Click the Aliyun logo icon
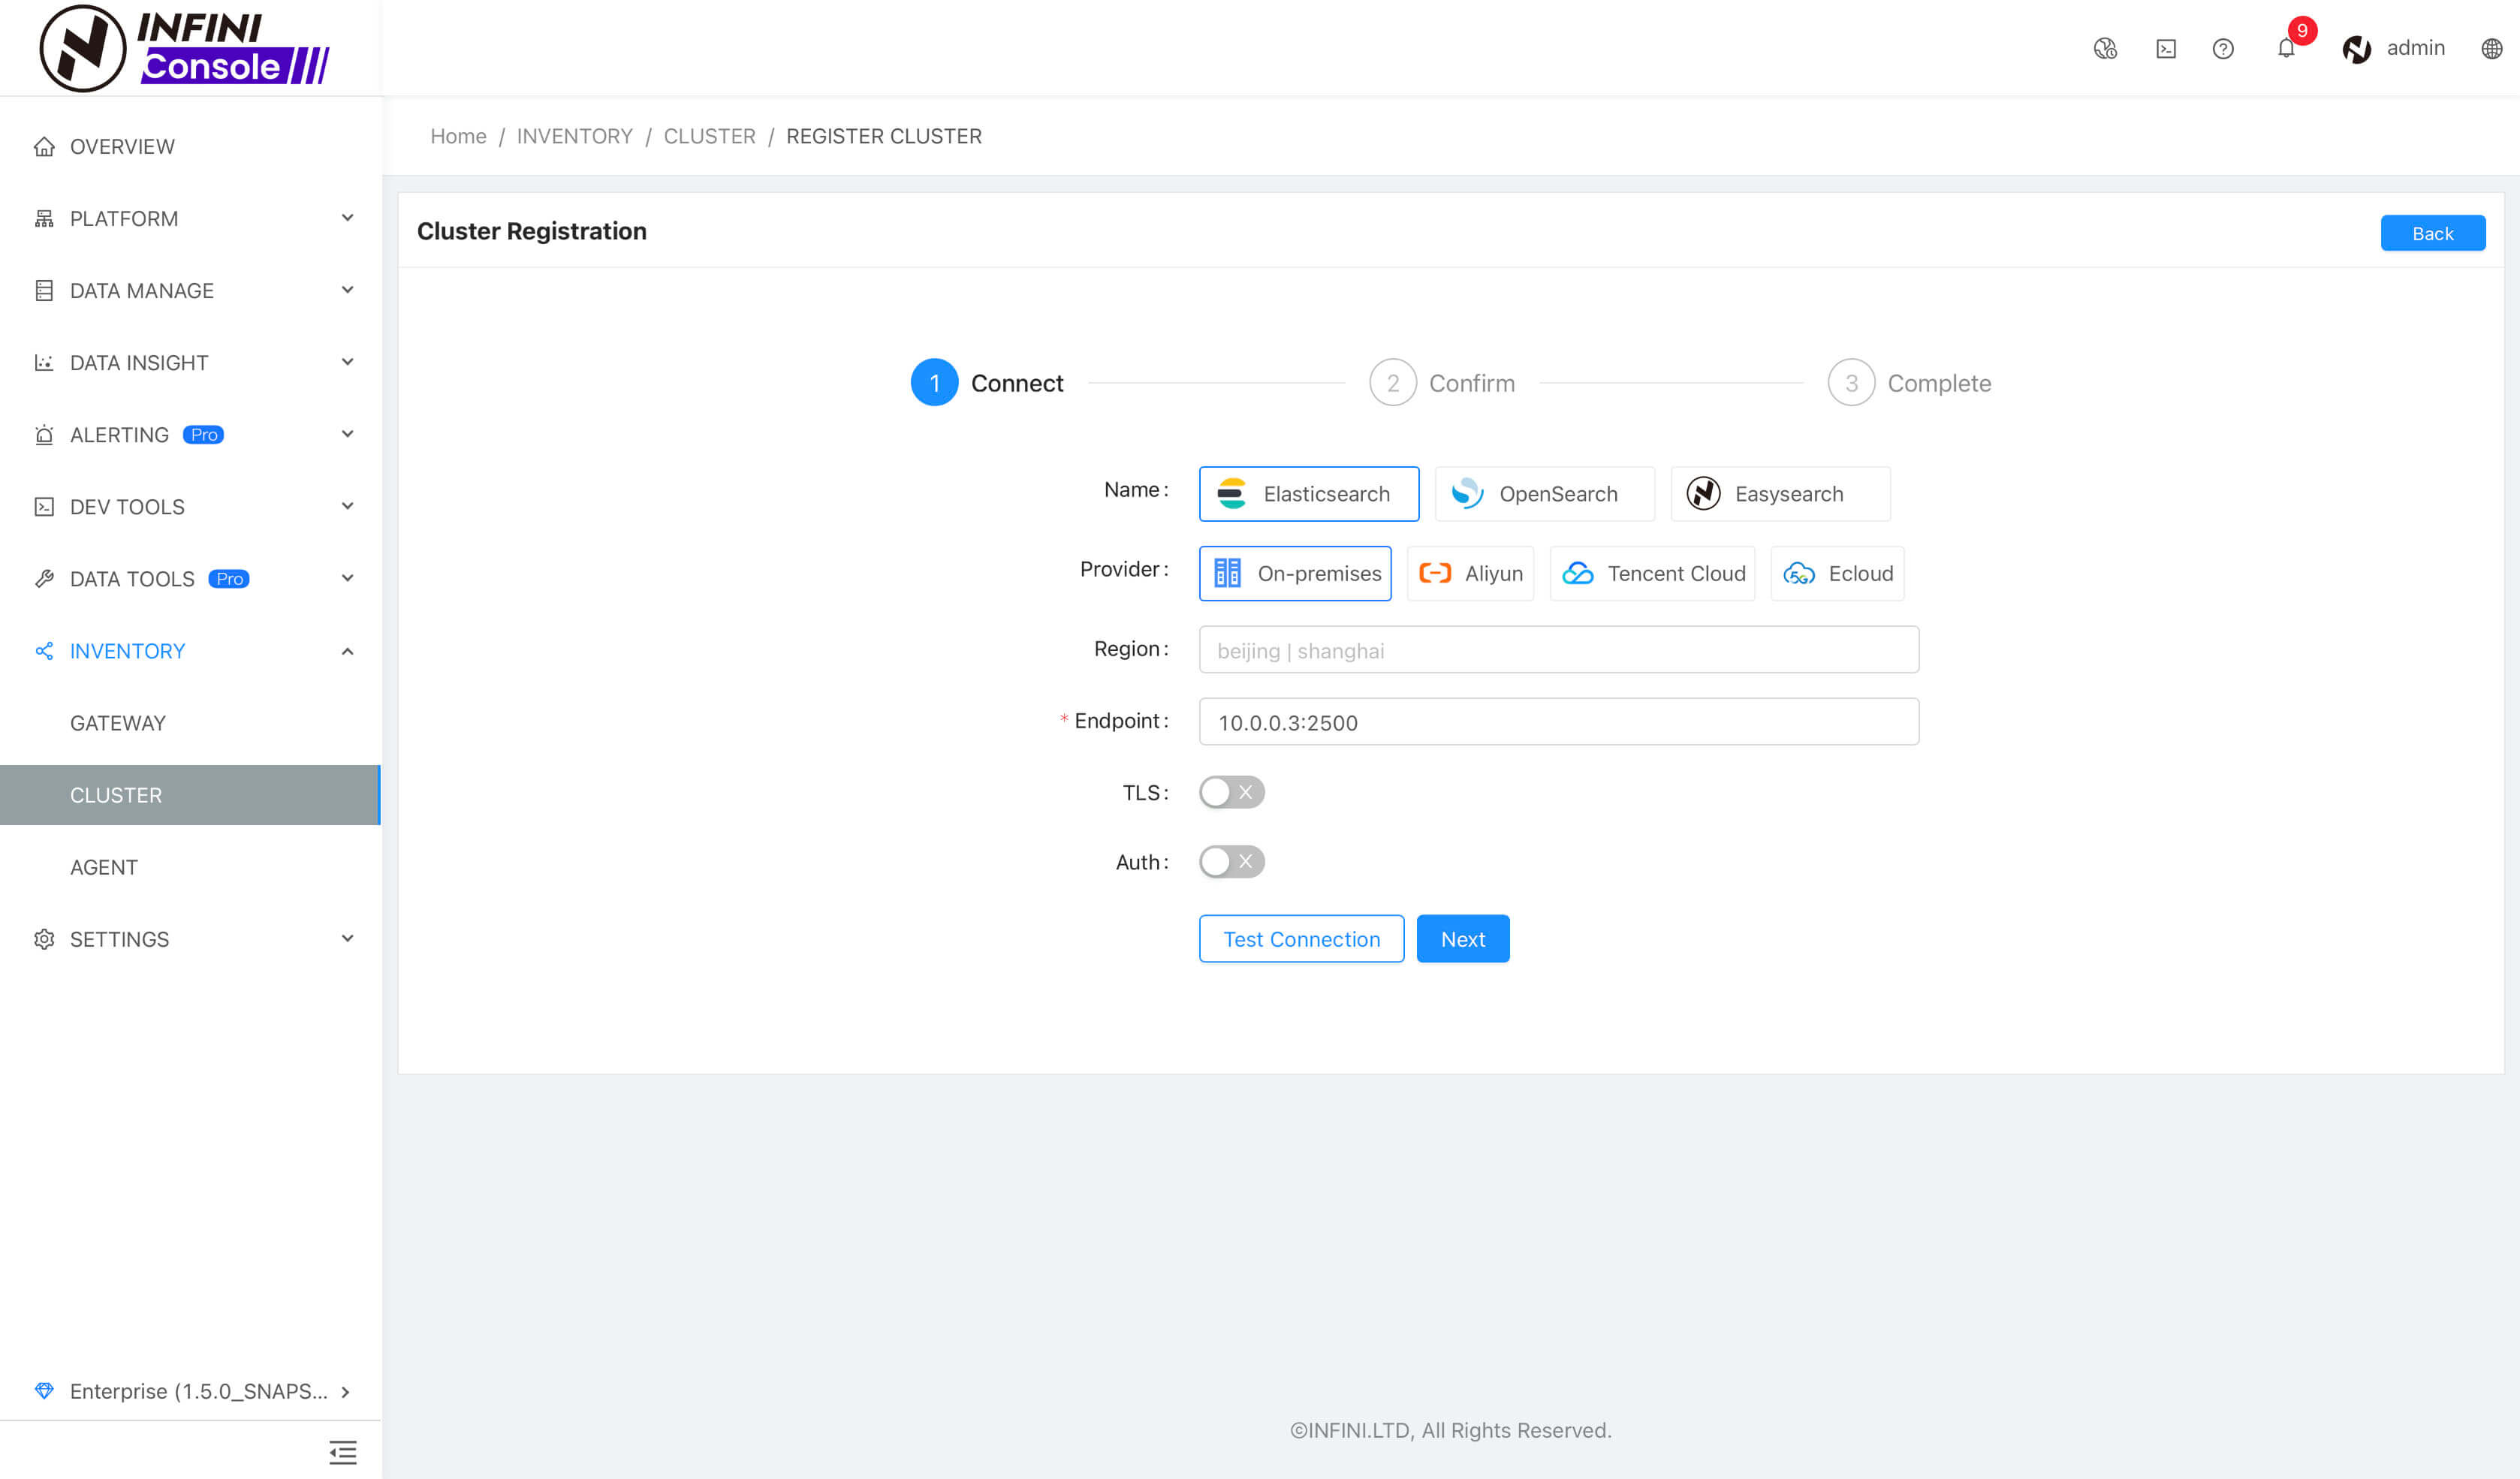The width and height of the screenshot is (2520, 1479). 1435,573
